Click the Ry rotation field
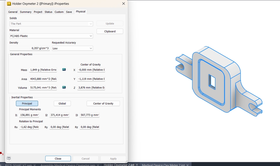Image resolution: width=280 pixels, height=166 pixels. (59, 127)
